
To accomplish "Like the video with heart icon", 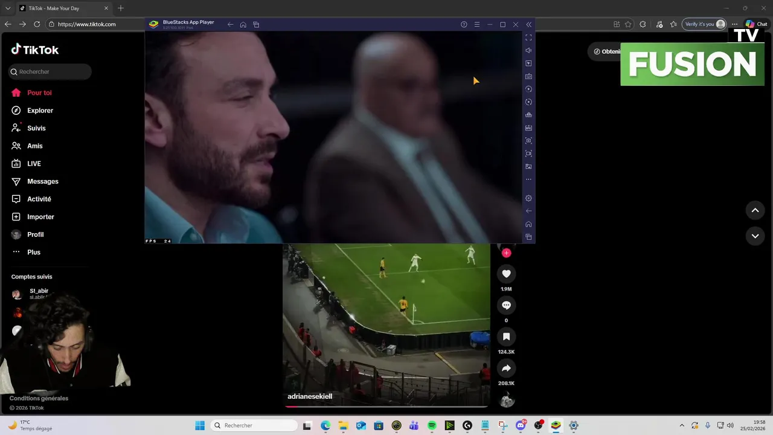I will 506,274.
